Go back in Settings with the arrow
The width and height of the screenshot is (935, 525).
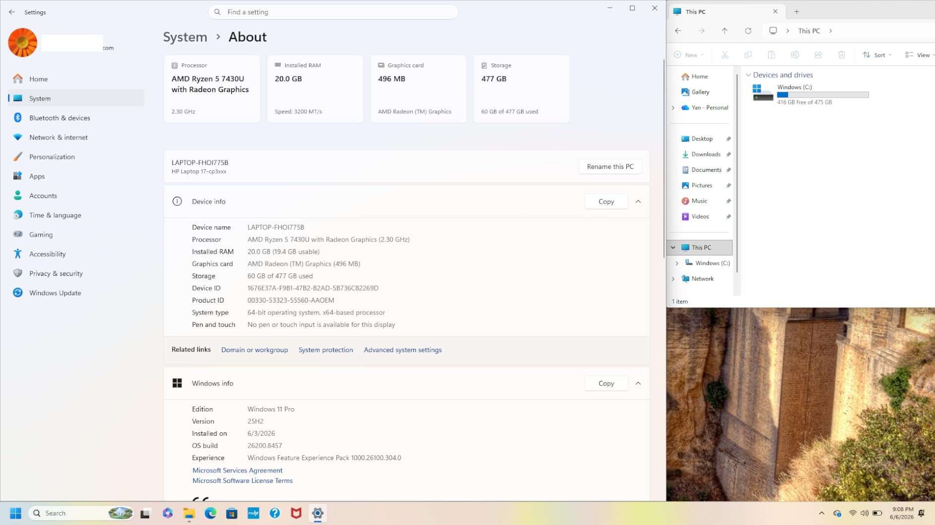(12, 12)
